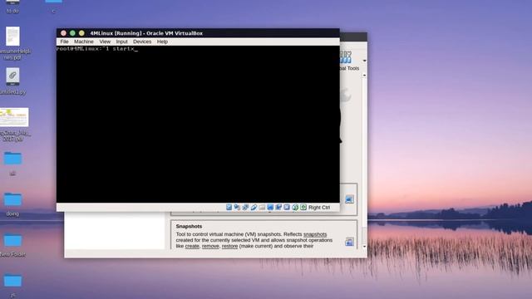Screen dimensions: 532x299
Task: Follow the restore link in Snapshots description
Action: tap(229, 246)
